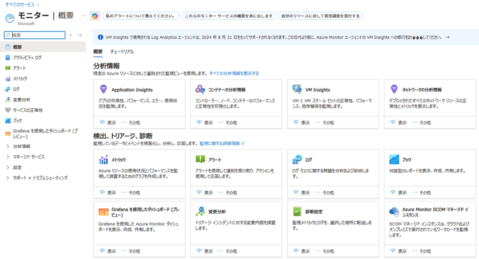Viewport: 479px width, 259px height.
Task: Click the メトリック icon in the sidebar
Action: coord(7,79)
